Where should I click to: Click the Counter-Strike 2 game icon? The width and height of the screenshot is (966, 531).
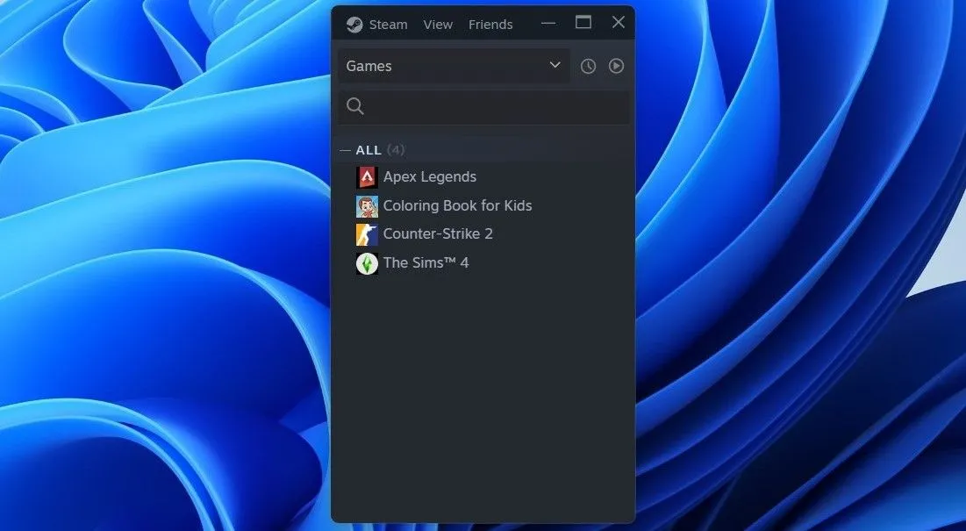(x=367, y=234)
